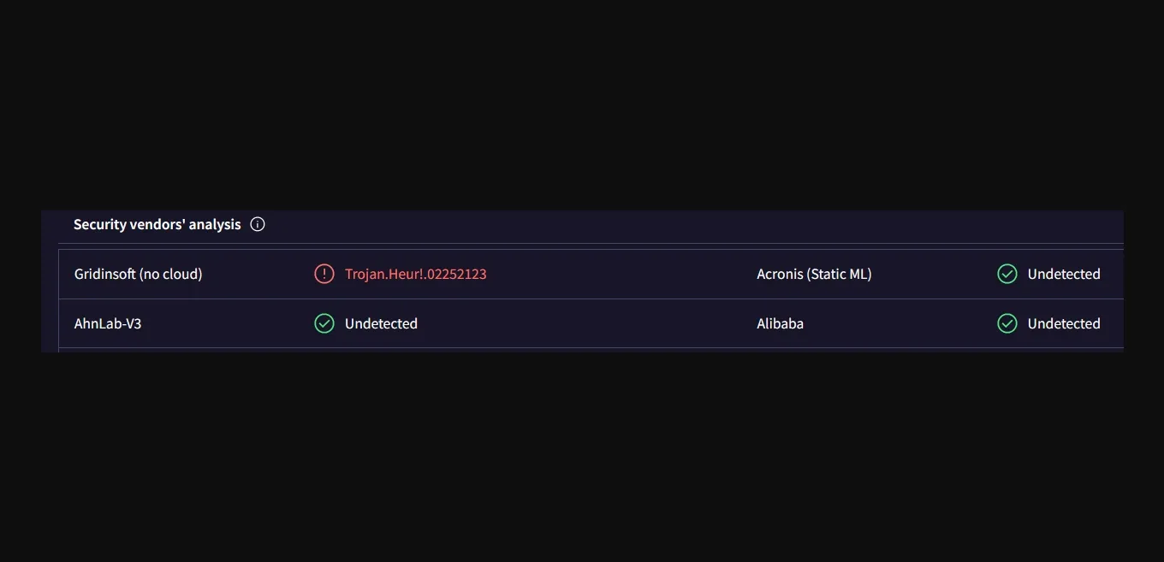
Task: Click the green check icon for AhnLab-V3
Action: click(x=324, y=323)
